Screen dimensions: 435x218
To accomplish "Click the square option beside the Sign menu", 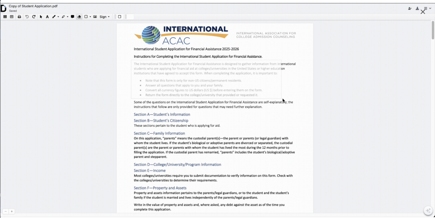I will (119, 17).
